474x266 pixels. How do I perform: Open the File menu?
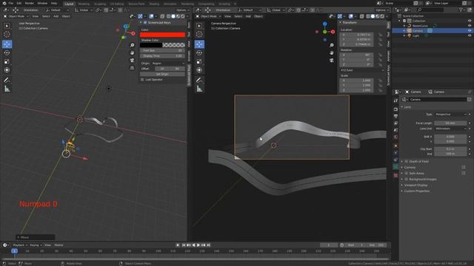coord(11,3)
